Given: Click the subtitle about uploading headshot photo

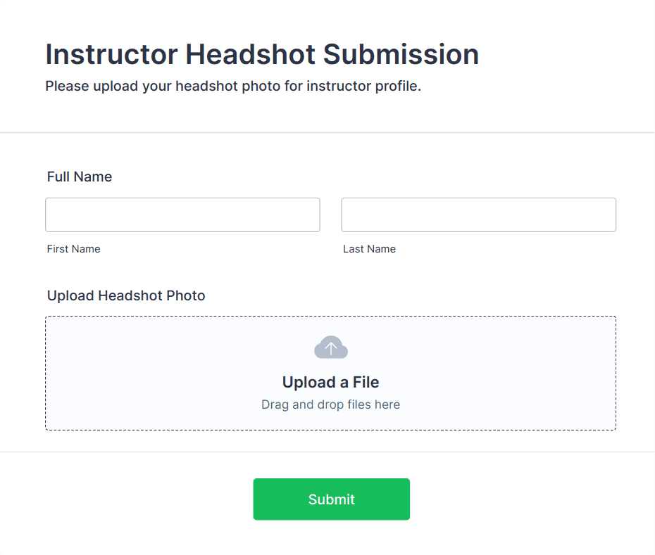Looking at the screenshot, I should pyautogui.click(x=233, y=87).
